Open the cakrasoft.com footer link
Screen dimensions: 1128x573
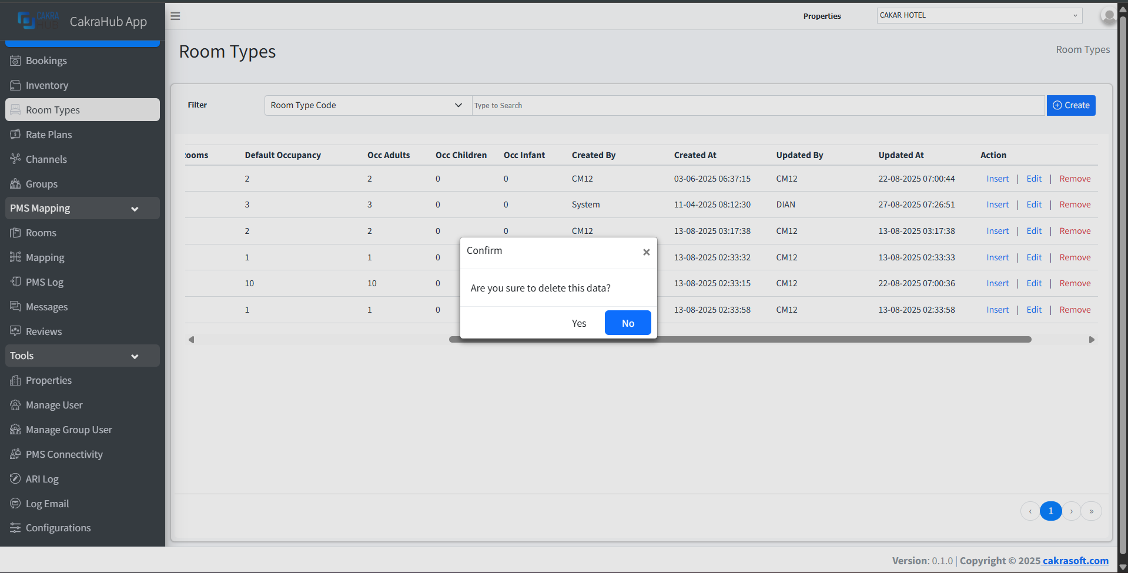coord(1075,561)
